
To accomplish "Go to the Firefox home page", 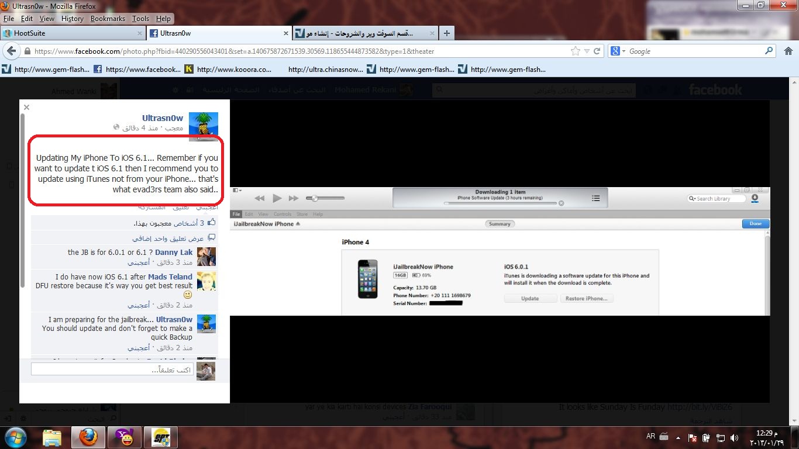I will 788,51.
